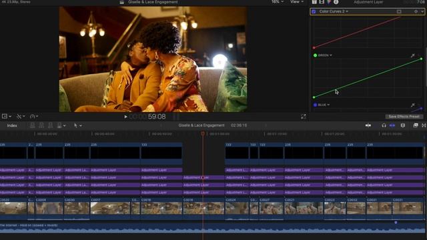Click the blue curve color dot swatch
Viewport: 427px width, 240px height.
pyautogui.click(x=315, y=105)
